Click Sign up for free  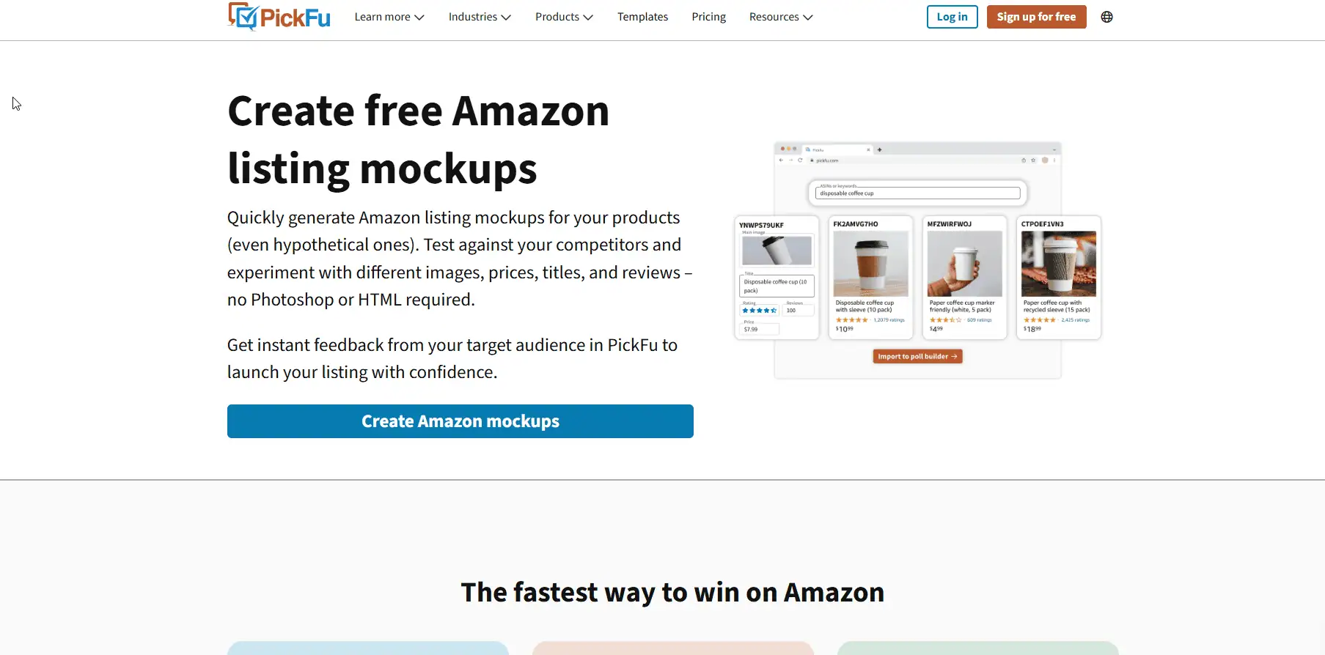tap(1036, 17)
